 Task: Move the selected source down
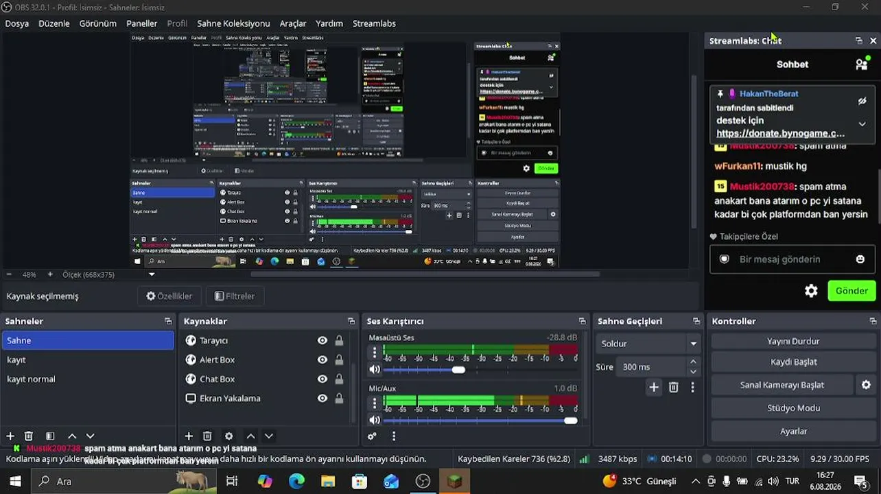269,436
